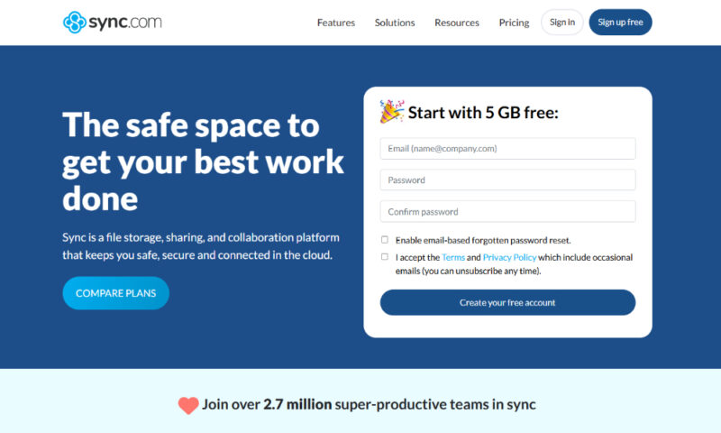Click the party popper emoji icon
721x433 pixels.
391,112
